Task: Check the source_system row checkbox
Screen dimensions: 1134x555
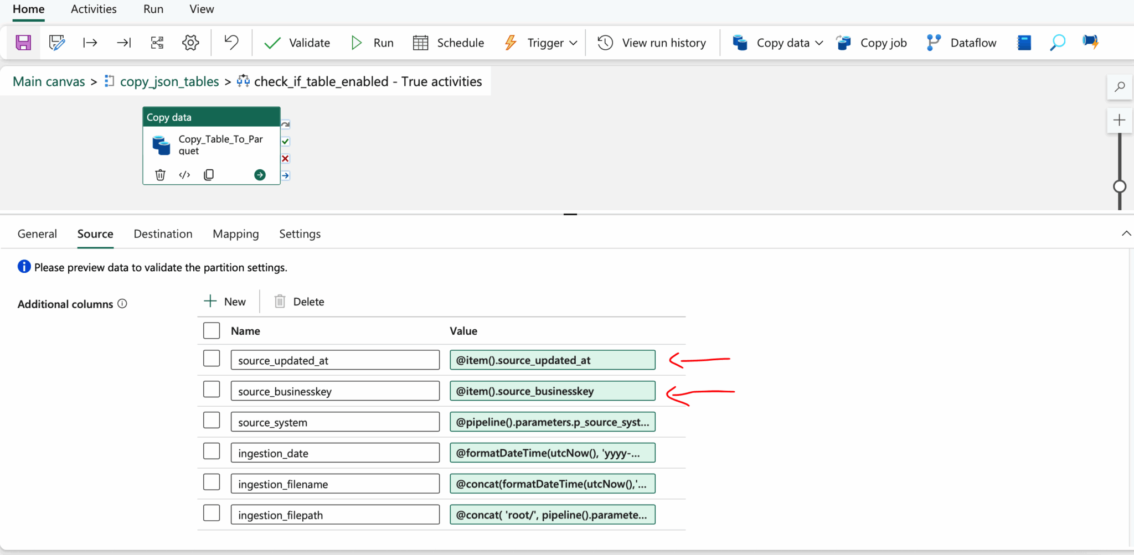Action: tap(212, 421)
